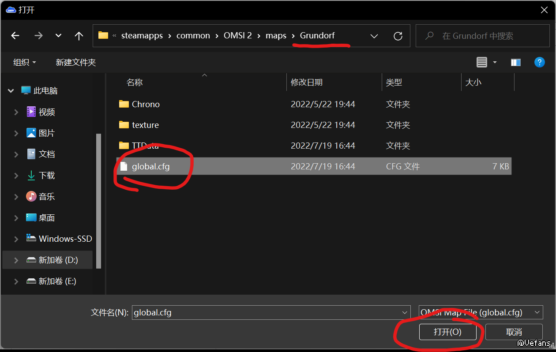Open the Music folder (音乐) in sidebar

pyautogui.click(x=46, y=197)
